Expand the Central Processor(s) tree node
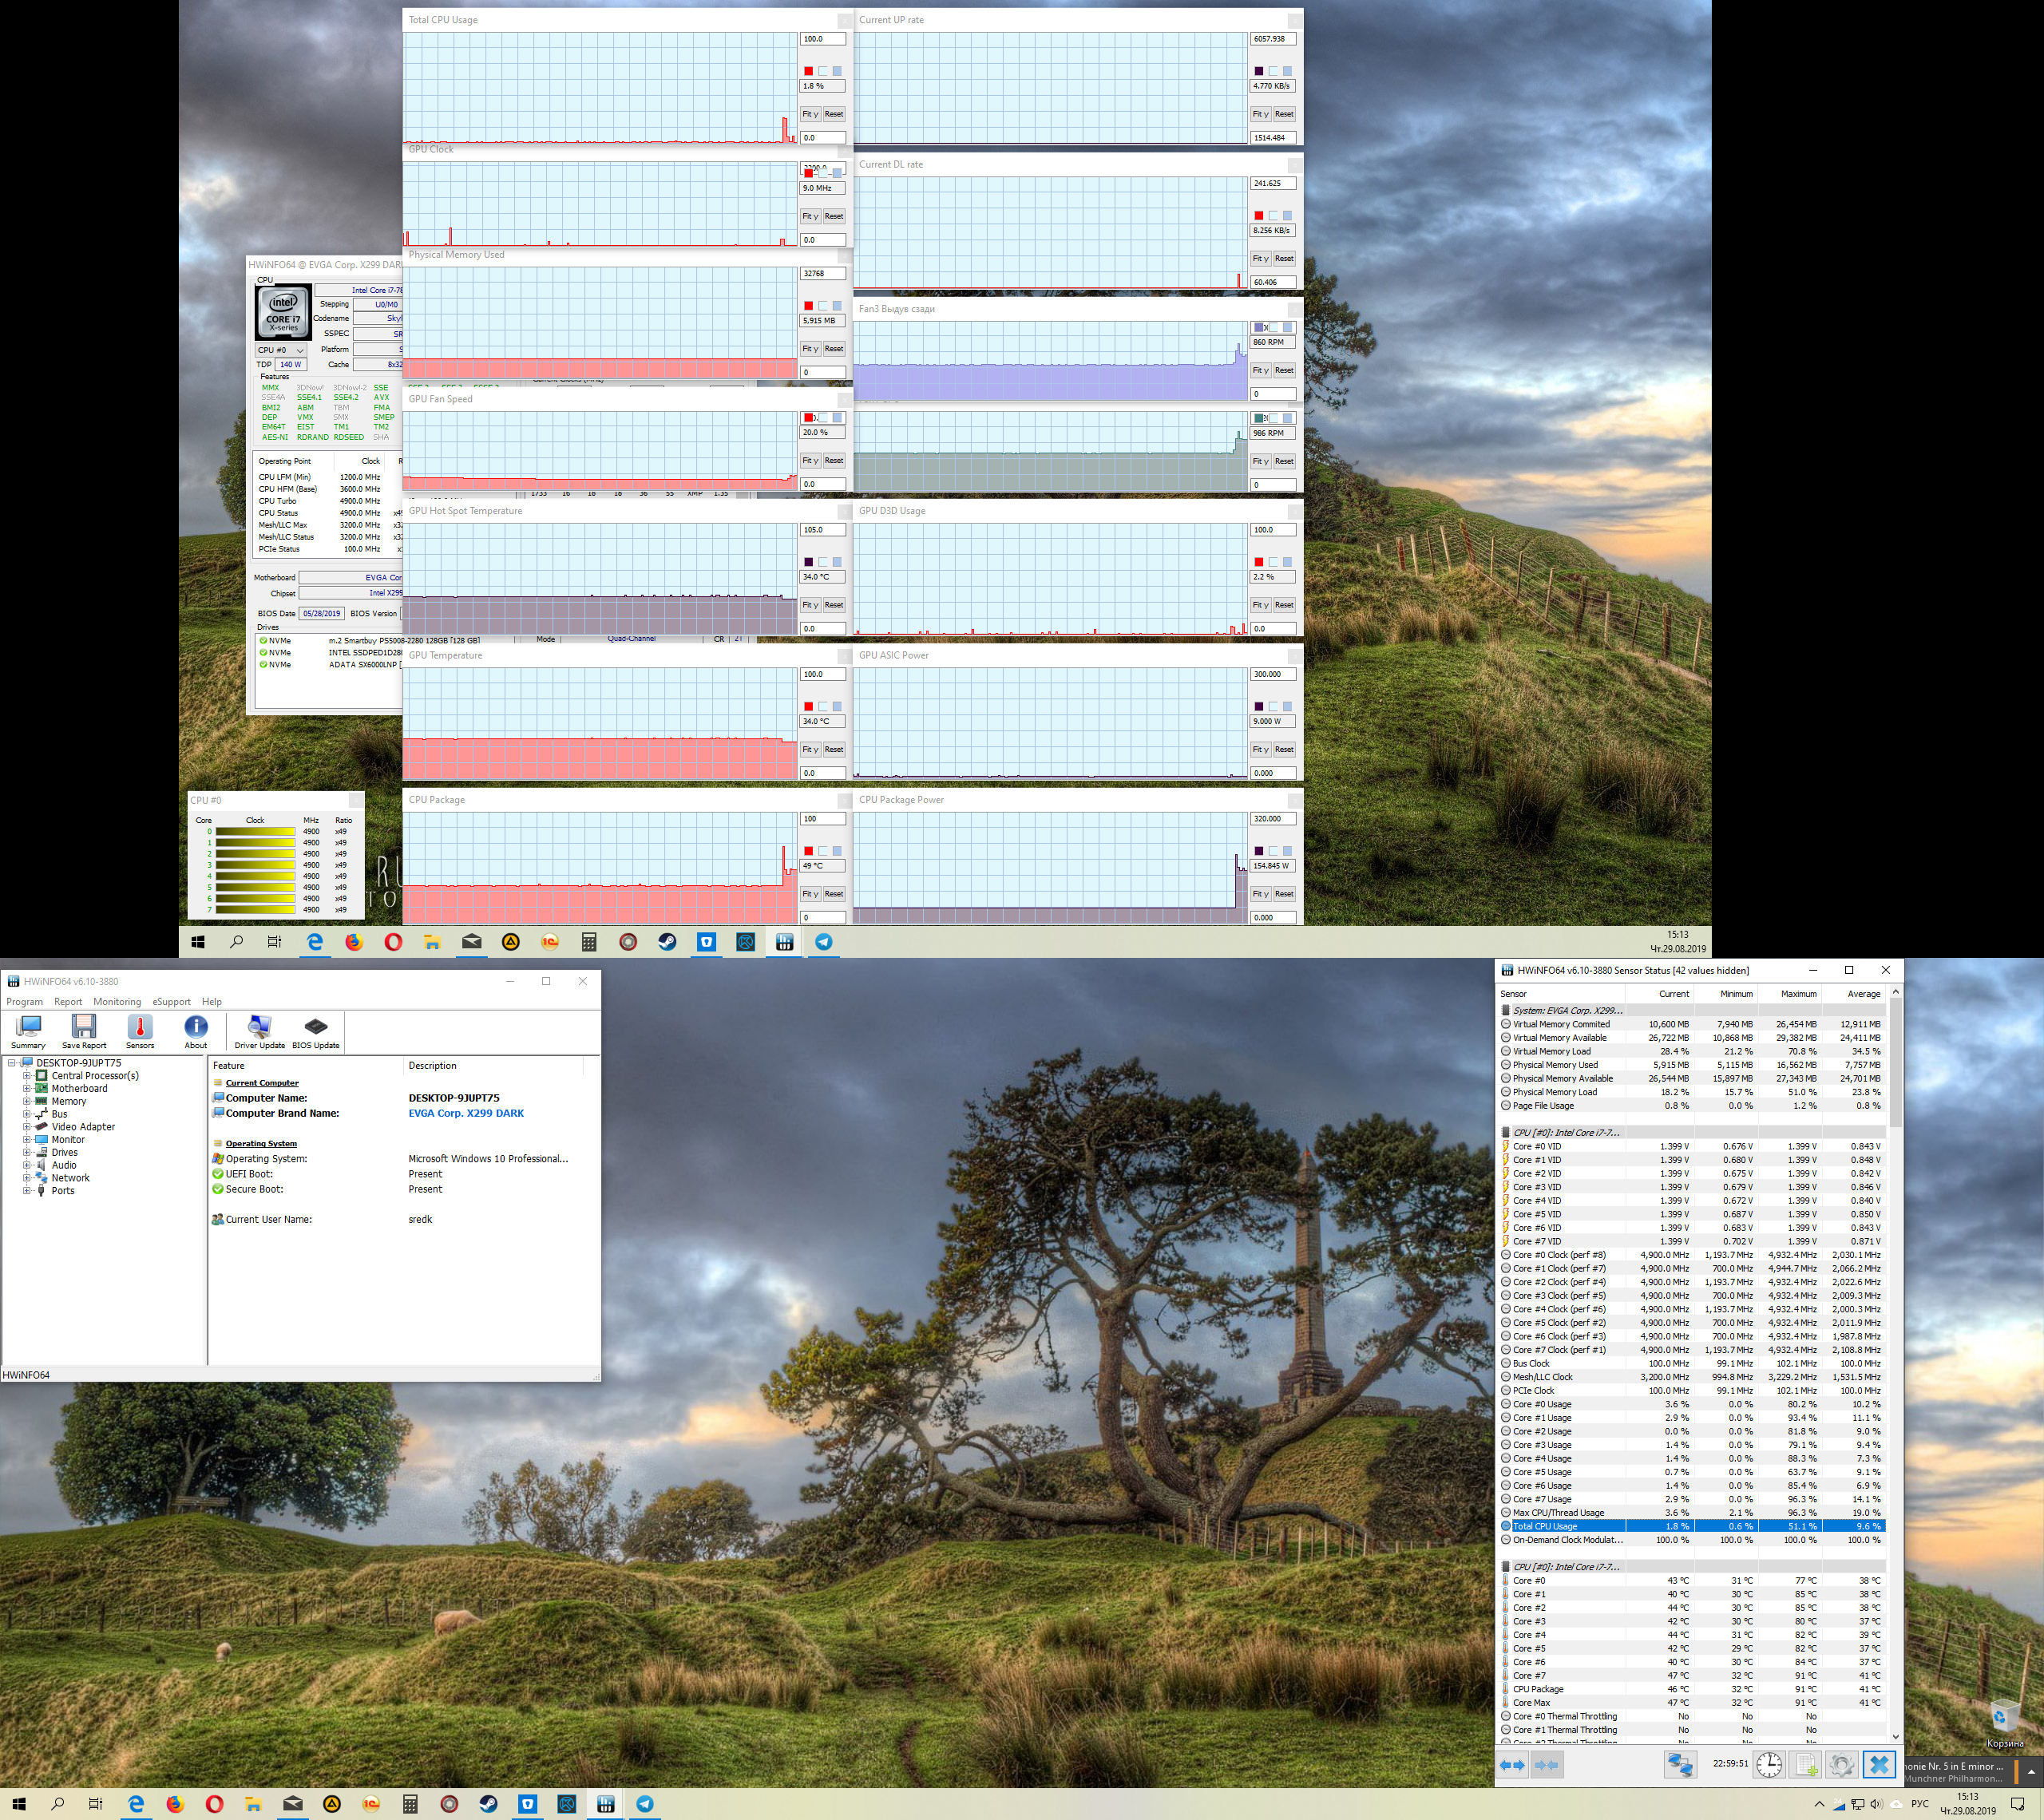The height and width of the screenshot is (1820, 2044). [27, 1076]
